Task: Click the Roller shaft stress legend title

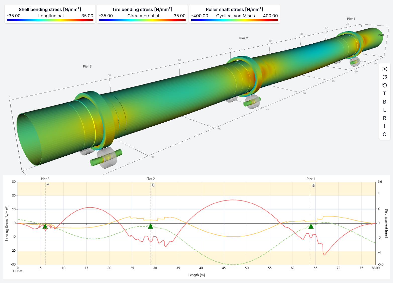Action: [x=235, y=10]
